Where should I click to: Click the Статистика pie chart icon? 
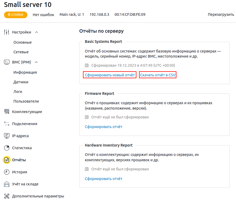(x=7, y=148)
